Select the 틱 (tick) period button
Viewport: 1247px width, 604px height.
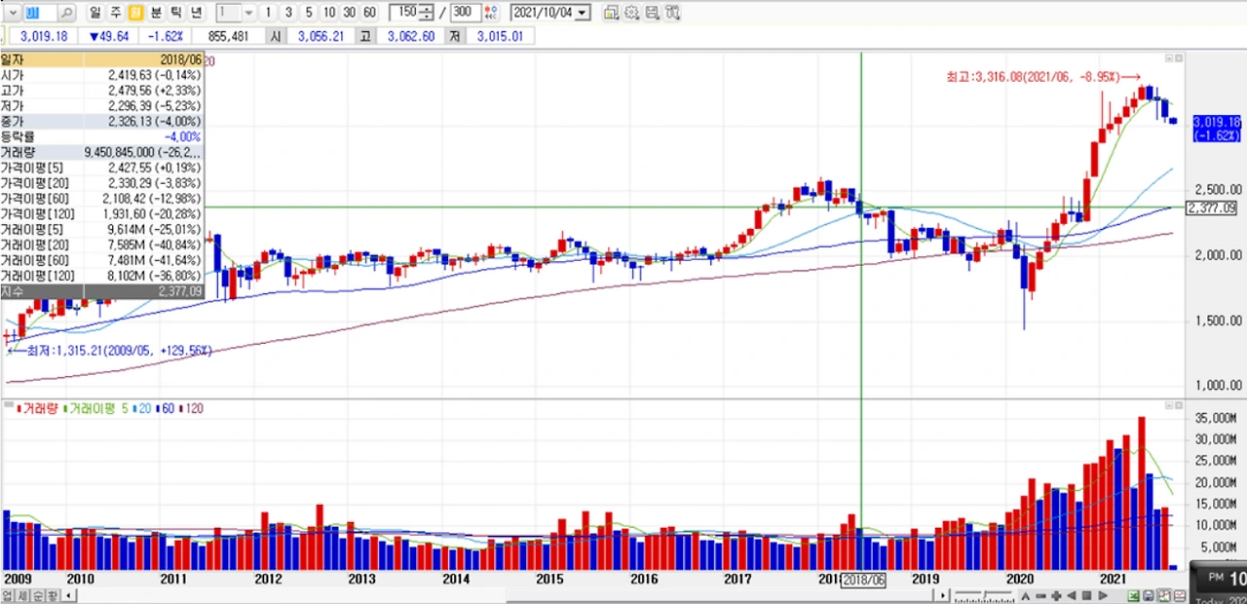pyautogui.click(x=175, y=13)
